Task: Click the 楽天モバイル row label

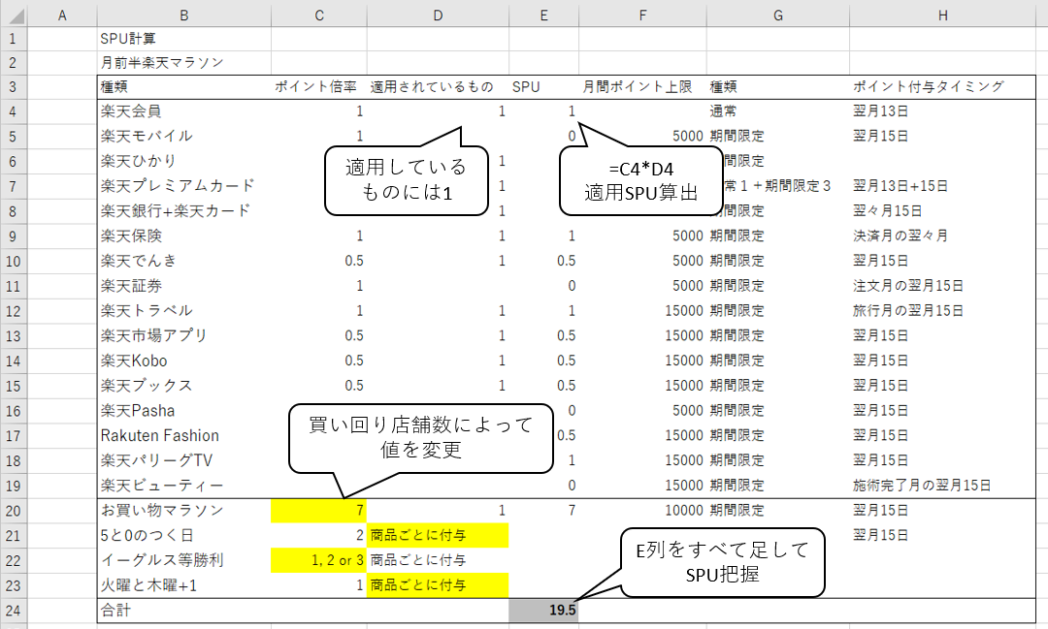Action: [x=183, y=137]
